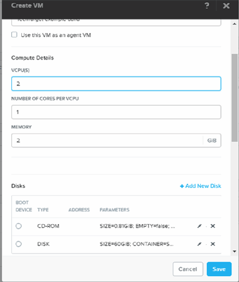This screenshot has height=282, width=239.
Task: Edit the Number of Cores per VCPU field
Action: point(116,112)
